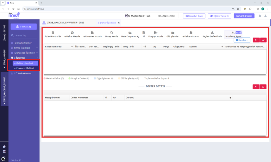Sort by Başlangıç Tarihi column header
This screenshot has height=162, width=271.
tap(112, 46)
